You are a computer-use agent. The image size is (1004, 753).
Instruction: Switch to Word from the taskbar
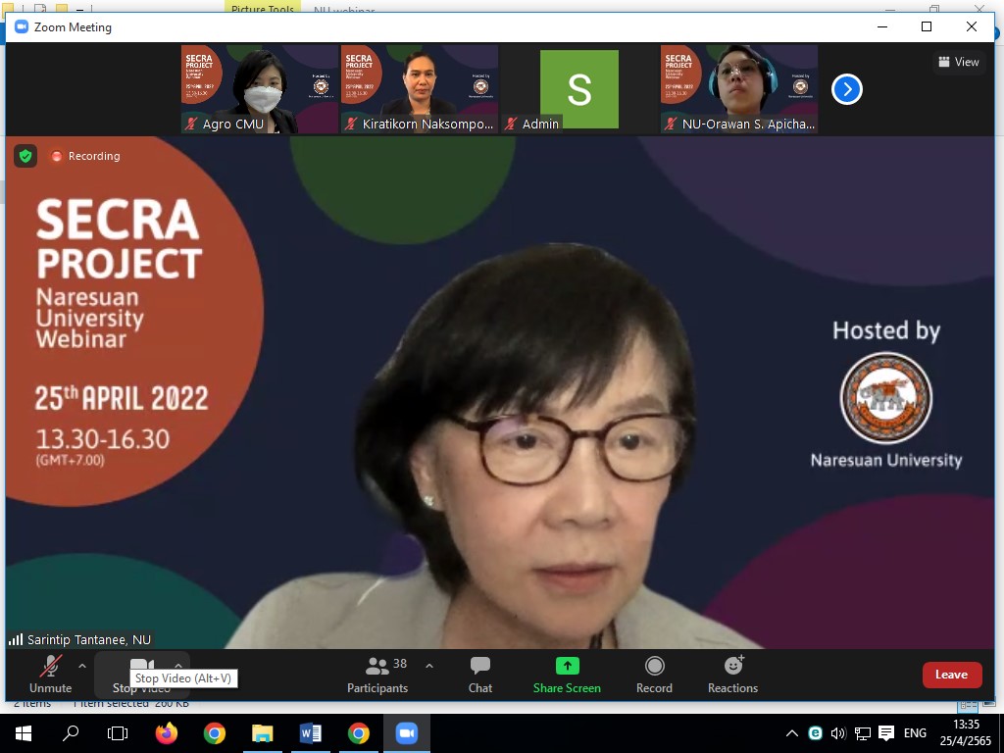(x=311, y=733)
